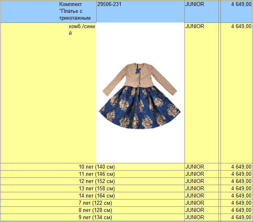Click JUNIOR in the blue header row
This screenshot has height=222, width=253.
[x=195, y=5]
